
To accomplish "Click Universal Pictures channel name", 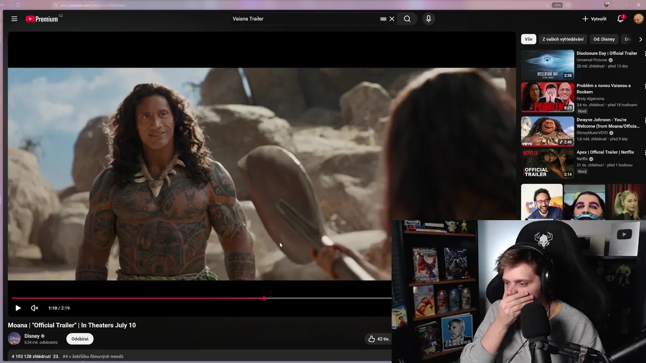I will [x=592, y=60].
